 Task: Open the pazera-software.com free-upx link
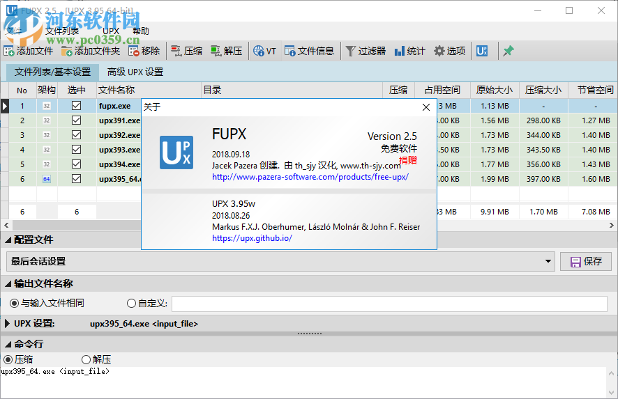(x=310, y=177)
